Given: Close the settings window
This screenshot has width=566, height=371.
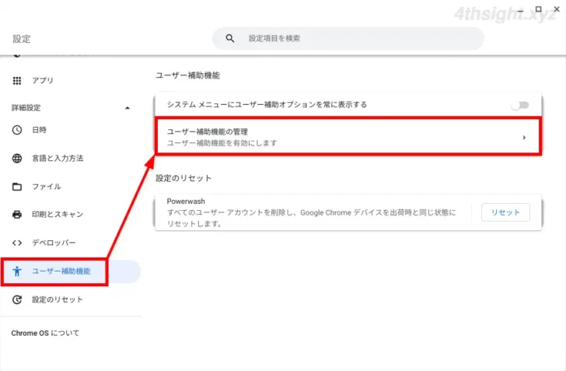Looking at the screenshot, I should [557, 9].
